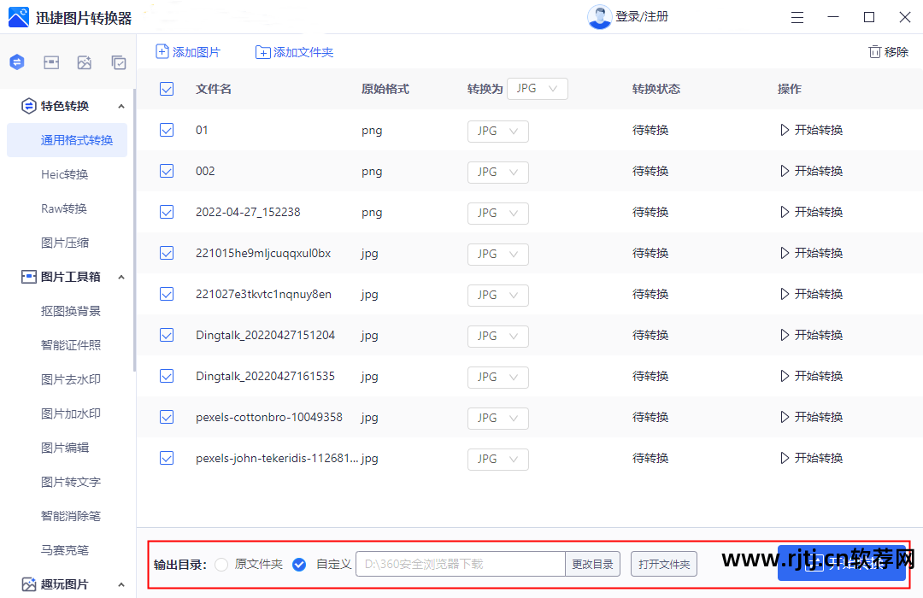The width and height of the screenshot is (923, 598).
Task: Select the blue format conversion icon
Action: tap(17, 62)
